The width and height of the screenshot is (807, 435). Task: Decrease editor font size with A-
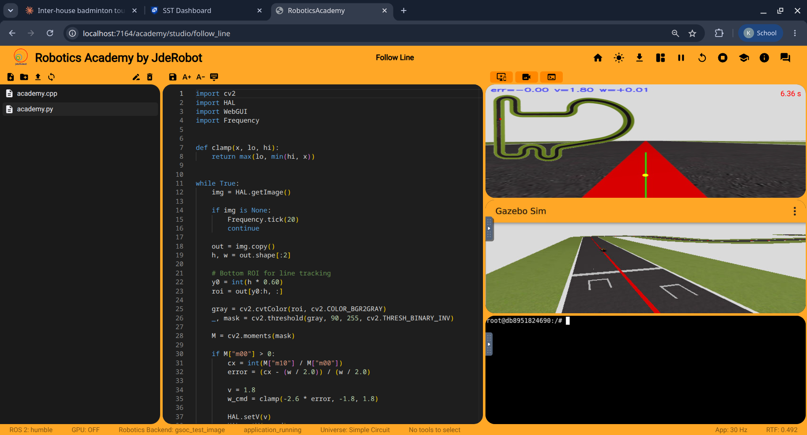(x=200, y=77)
